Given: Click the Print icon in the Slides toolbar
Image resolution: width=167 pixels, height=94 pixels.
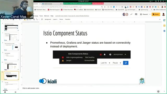Looking at the screenshot, I should tap(13, 19).
